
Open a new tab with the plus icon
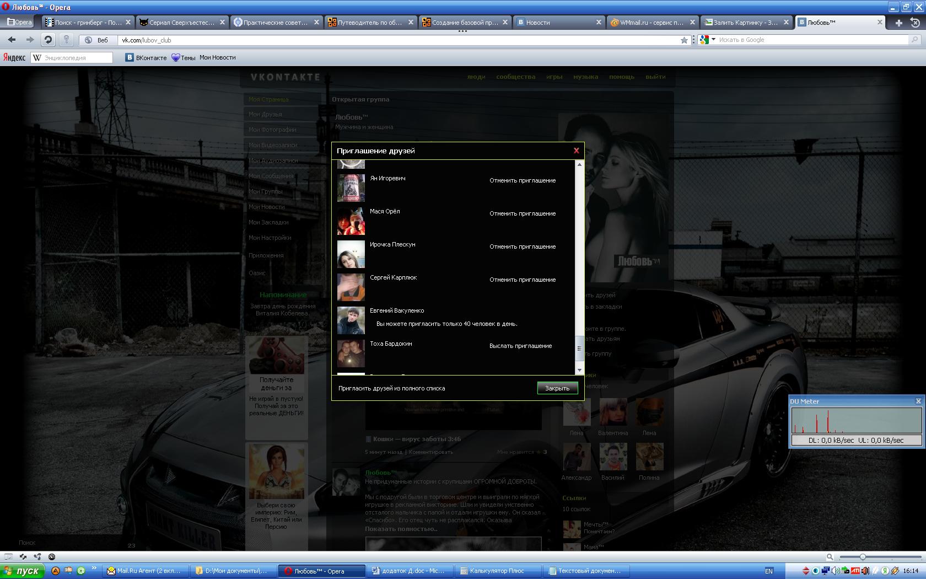pos(898,23)
